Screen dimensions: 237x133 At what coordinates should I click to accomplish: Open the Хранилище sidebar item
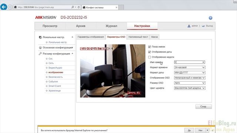54,91
